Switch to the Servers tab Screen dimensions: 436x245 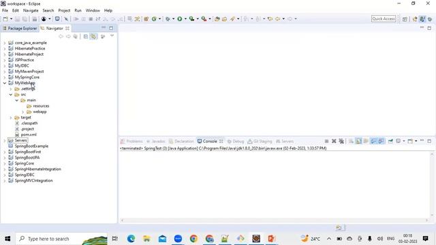click(x=285, y=141)
